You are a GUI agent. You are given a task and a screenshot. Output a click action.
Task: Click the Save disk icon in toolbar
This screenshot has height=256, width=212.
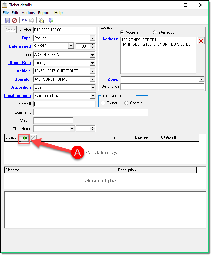coord(7,20)
